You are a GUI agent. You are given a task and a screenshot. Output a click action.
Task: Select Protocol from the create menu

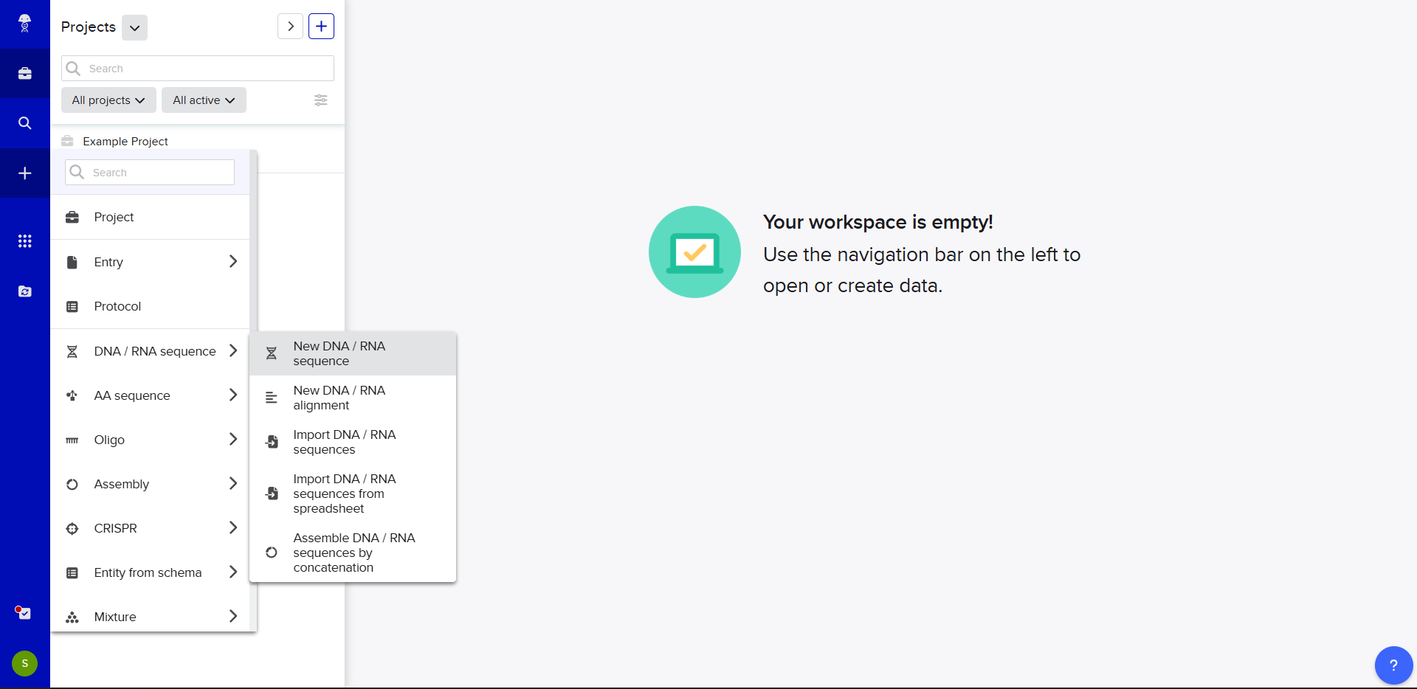click(117, 306)
